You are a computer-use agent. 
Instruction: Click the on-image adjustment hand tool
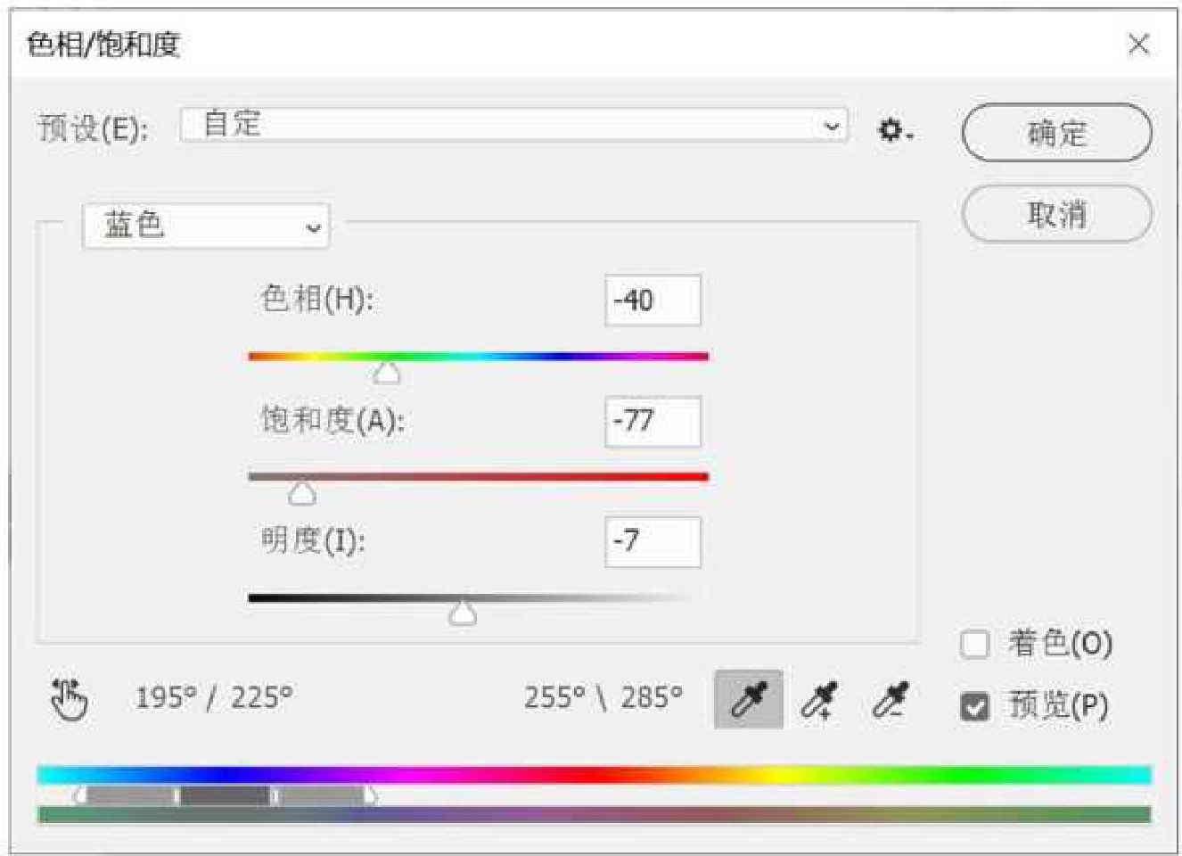point(69,699)
